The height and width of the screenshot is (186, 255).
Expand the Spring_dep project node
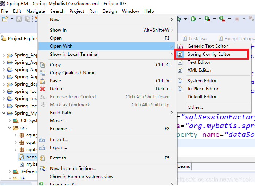(4, 84)
